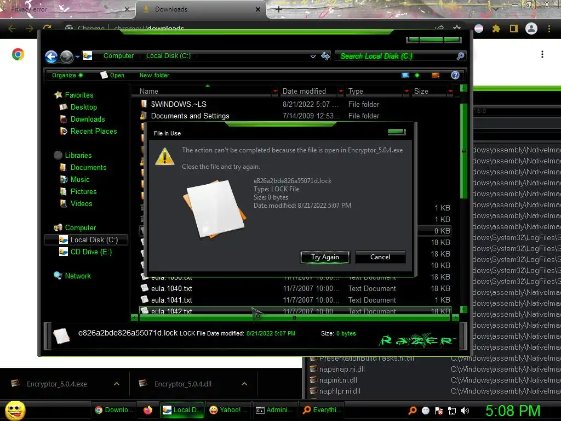This screenshot has height=421, width=561.
Task: Switch to Yahoo! taskbar window
Action: click(228, 410)
